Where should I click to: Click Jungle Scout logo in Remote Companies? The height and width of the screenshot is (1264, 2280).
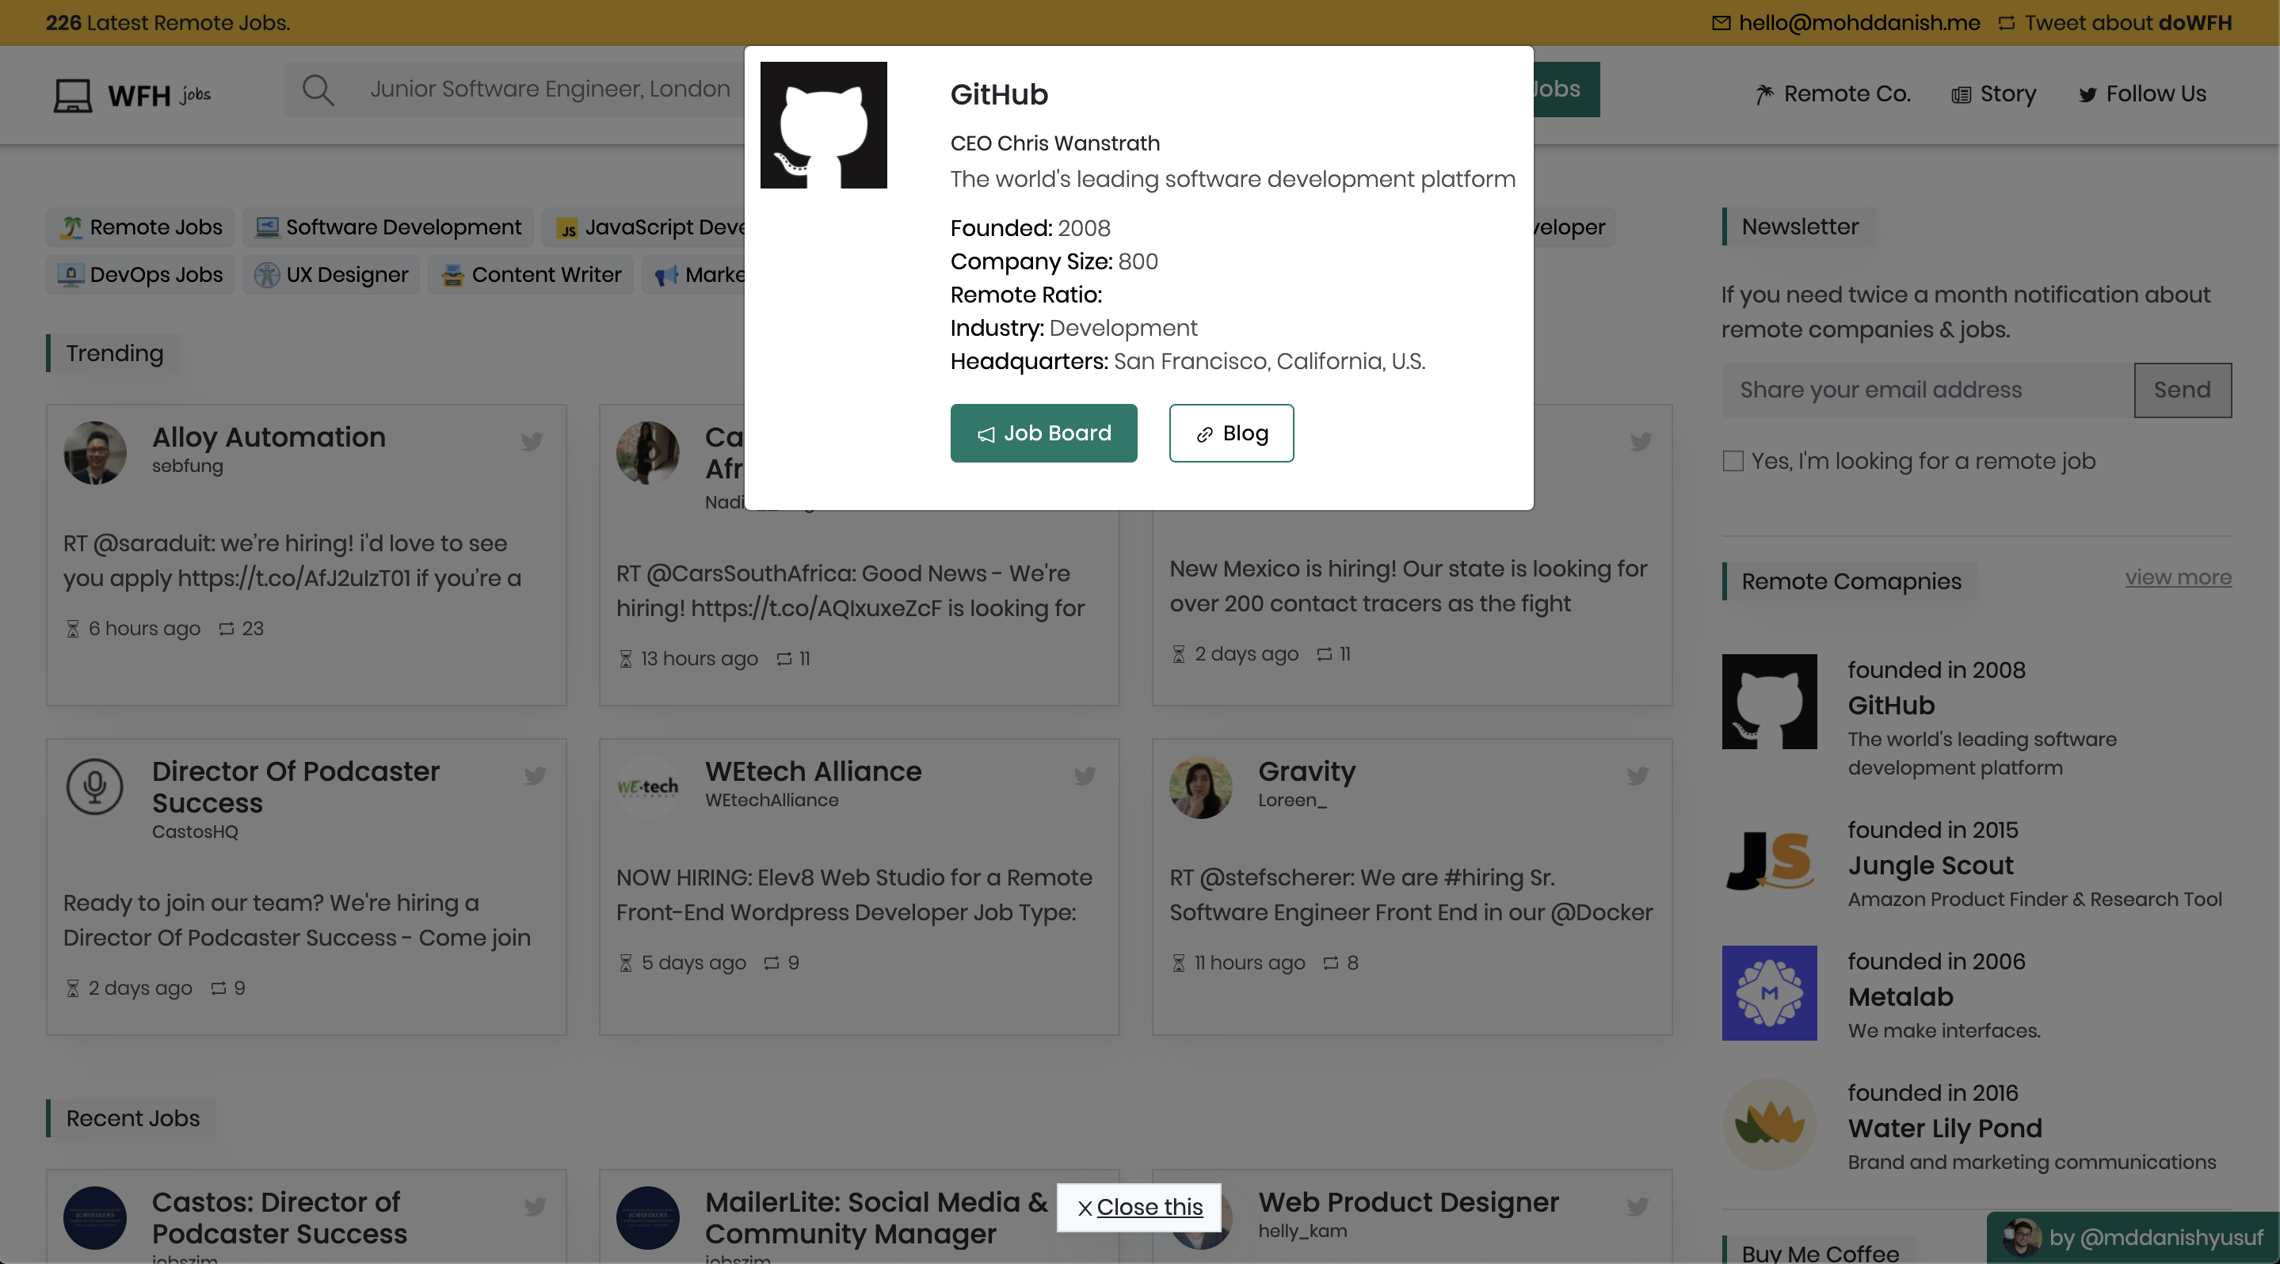click(x=1768, y=860)
